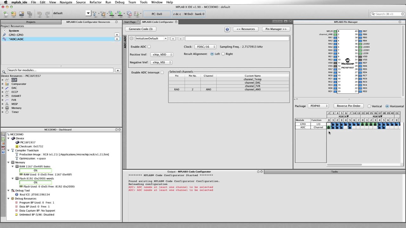
Task: Click the System clock icon in Project Resources
Action: point(4,31)
